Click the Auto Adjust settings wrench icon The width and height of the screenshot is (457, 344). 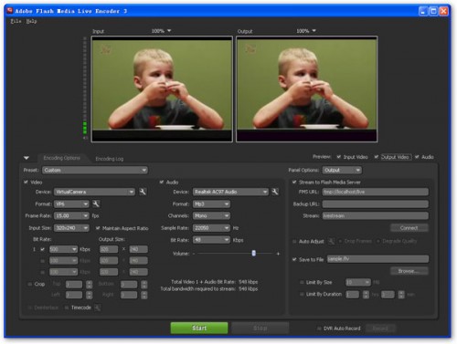click(331, 241)
